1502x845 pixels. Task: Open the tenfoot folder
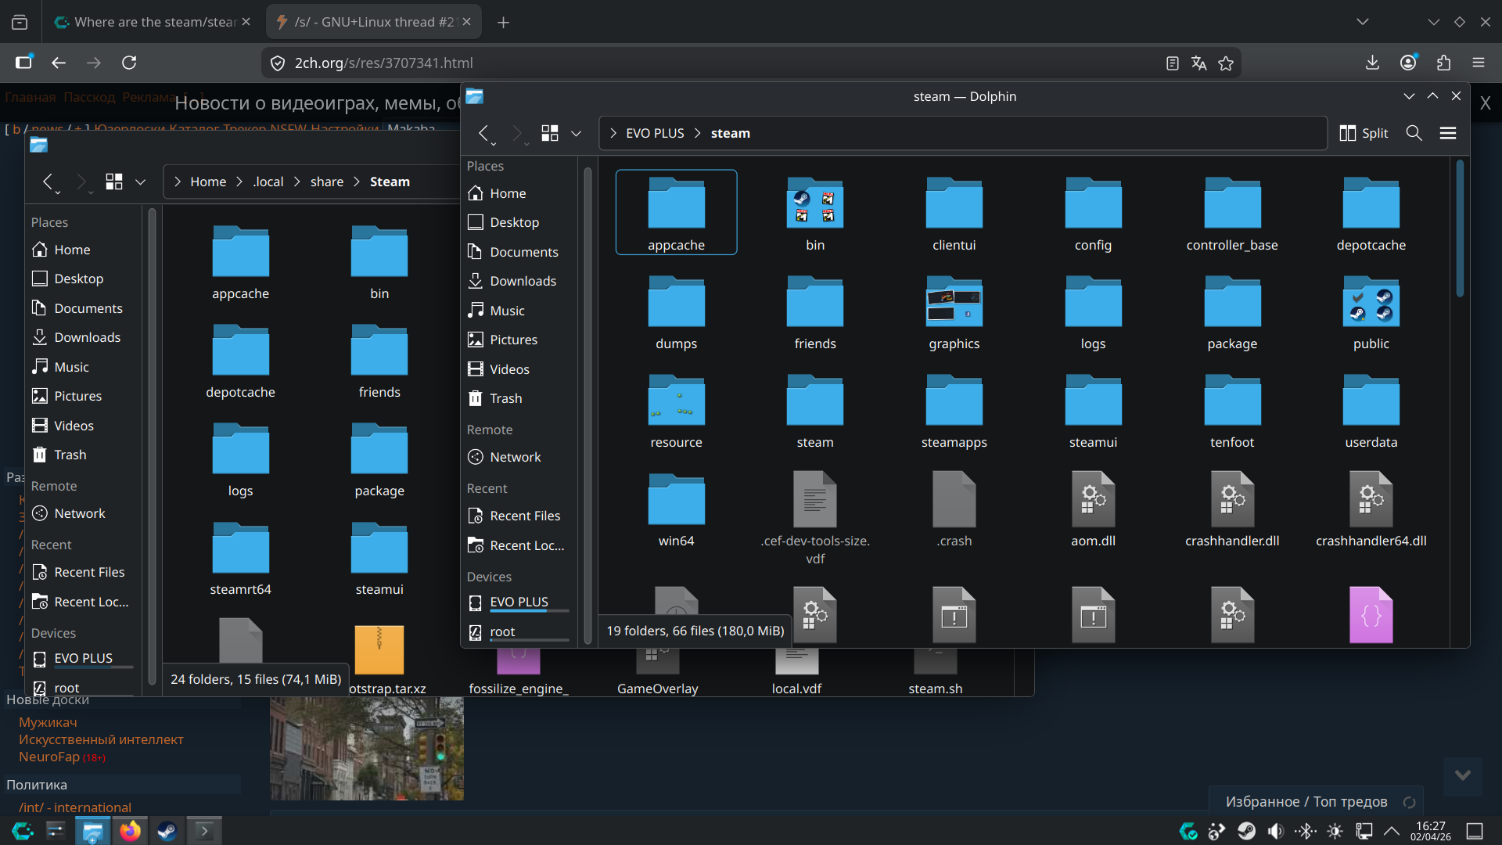click(x=1232, y=409)
